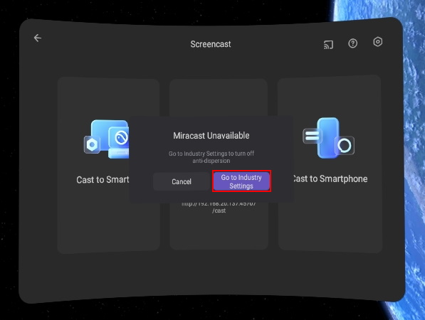Click the smartphone casting illustration icon
Image resolution: width=425 pixels, height=320 pixels.
click(328, 139)
